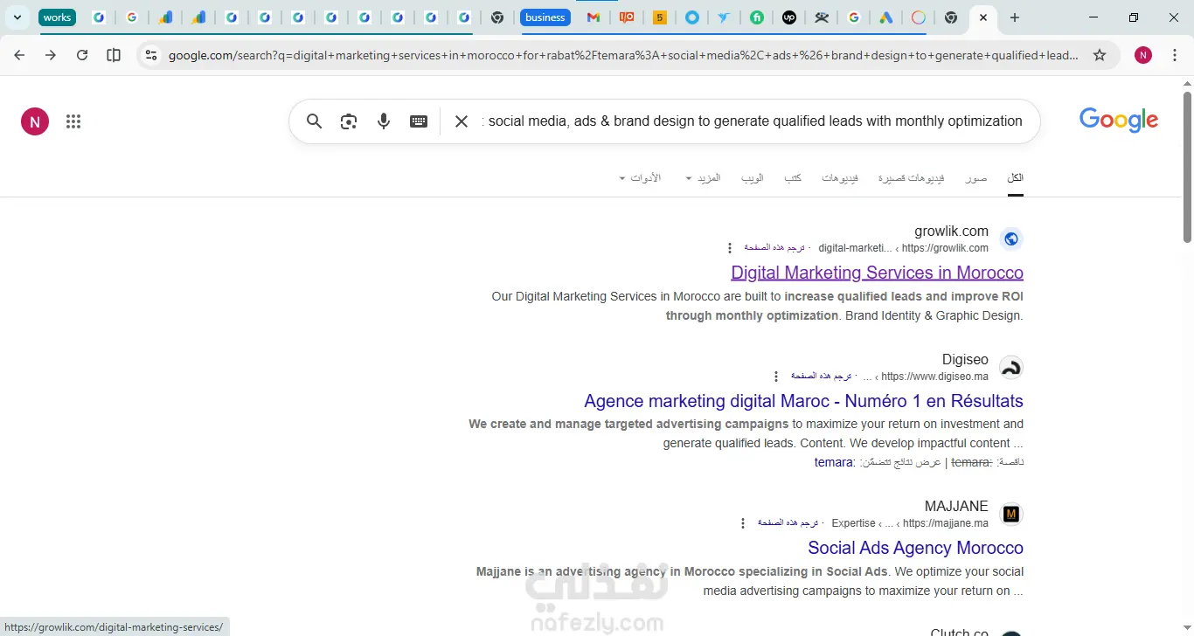
Task: Open the on-screen keyboard input tool
Action: (x=419, y=121)
